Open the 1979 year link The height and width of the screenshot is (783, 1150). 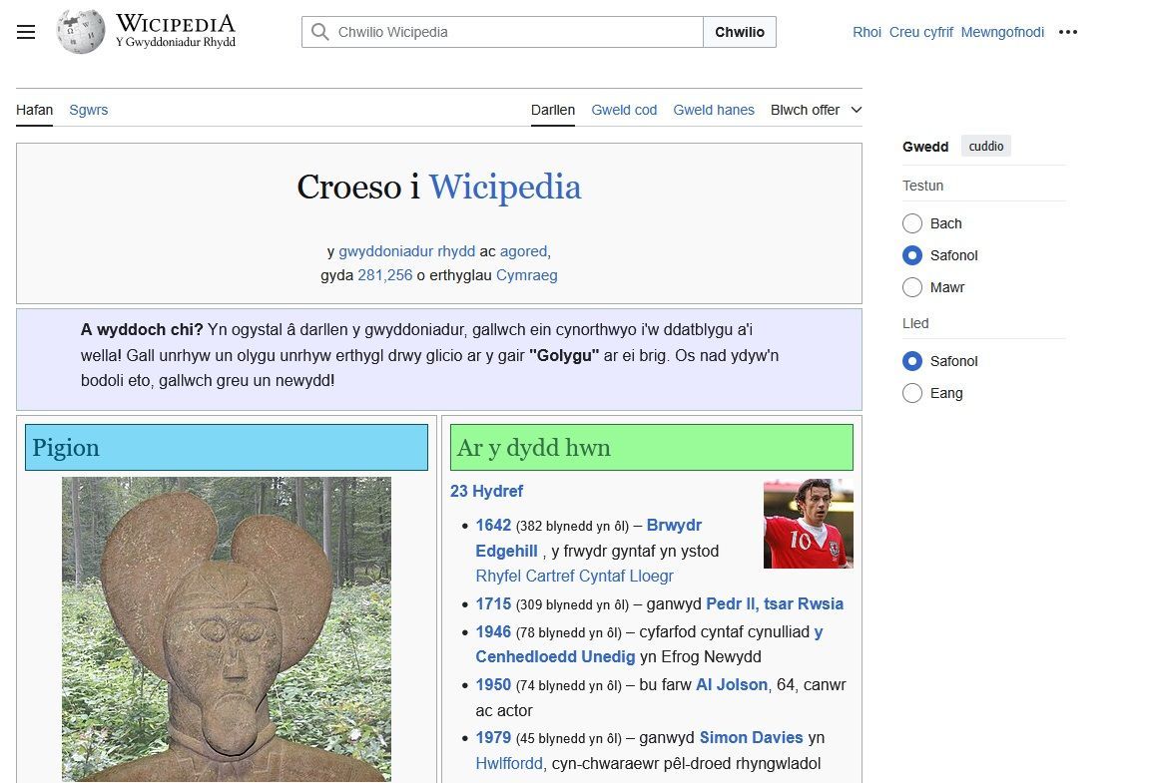pos(493,737)
